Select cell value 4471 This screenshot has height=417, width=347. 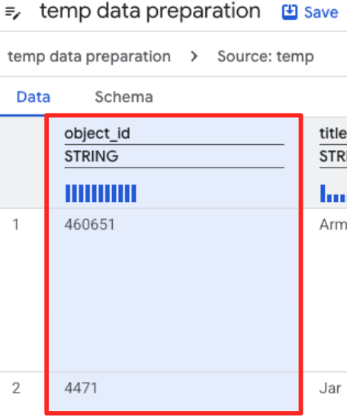81,388
